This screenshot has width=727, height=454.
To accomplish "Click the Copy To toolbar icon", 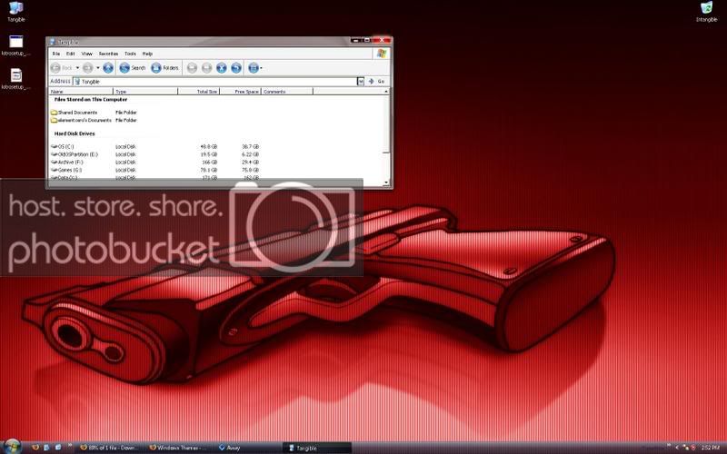I will pos(207,68).
